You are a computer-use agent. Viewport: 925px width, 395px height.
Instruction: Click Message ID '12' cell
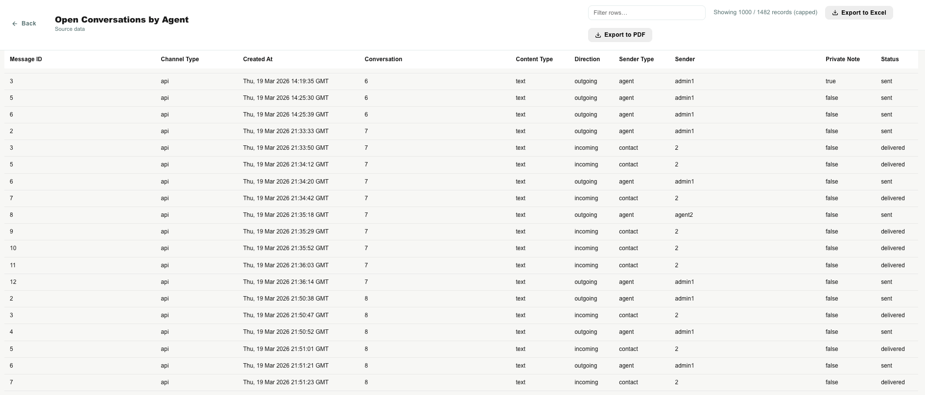point(13,282)
